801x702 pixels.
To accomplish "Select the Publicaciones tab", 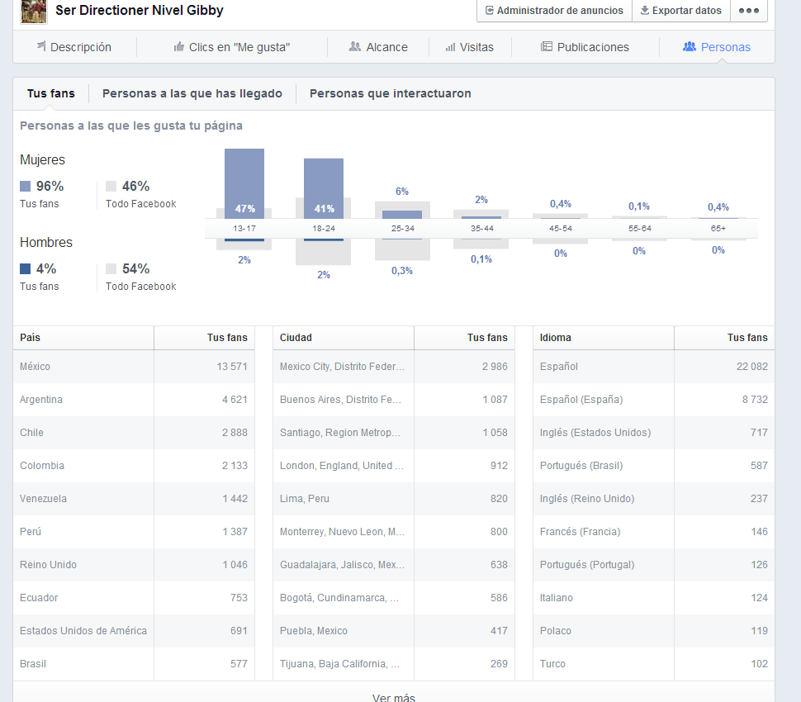I will 585,47.
